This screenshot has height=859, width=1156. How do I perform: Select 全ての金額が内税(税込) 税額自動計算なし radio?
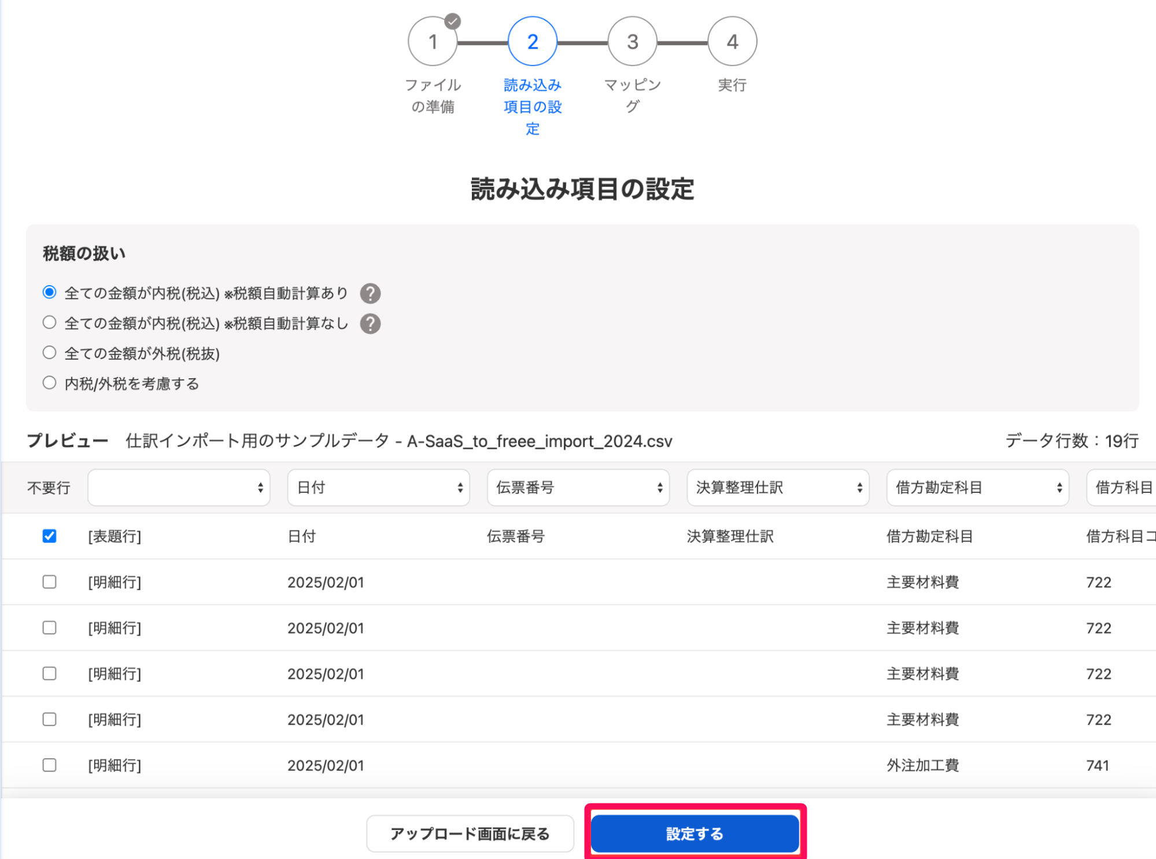(50, 322)
